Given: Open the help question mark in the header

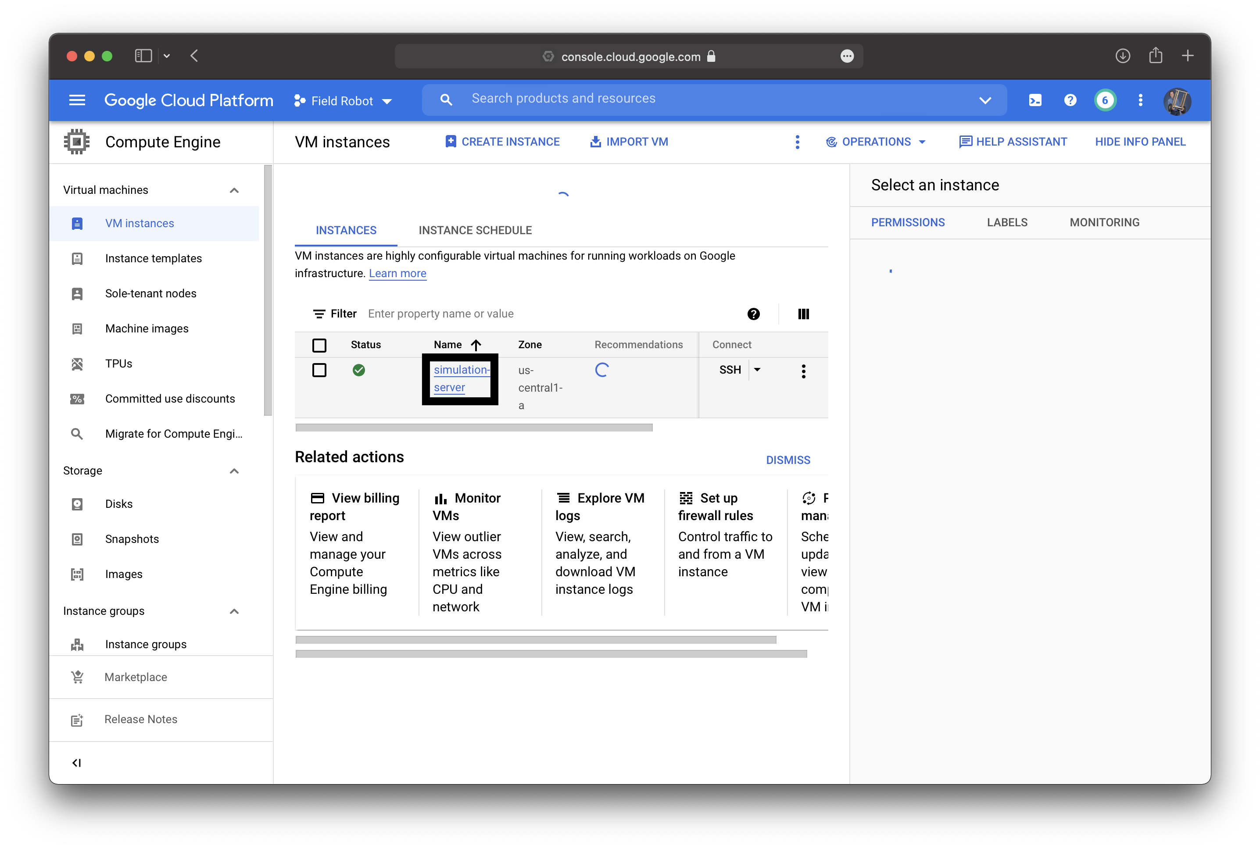Looking at the screenshot, I should pos(1070,100).
